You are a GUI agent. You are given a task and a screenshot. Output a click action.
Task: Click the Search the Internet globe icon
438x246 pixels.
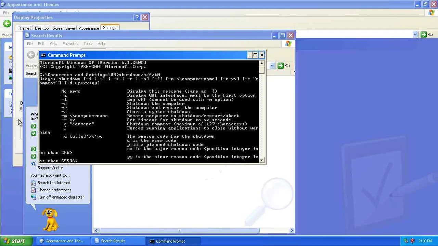(34, 183)
